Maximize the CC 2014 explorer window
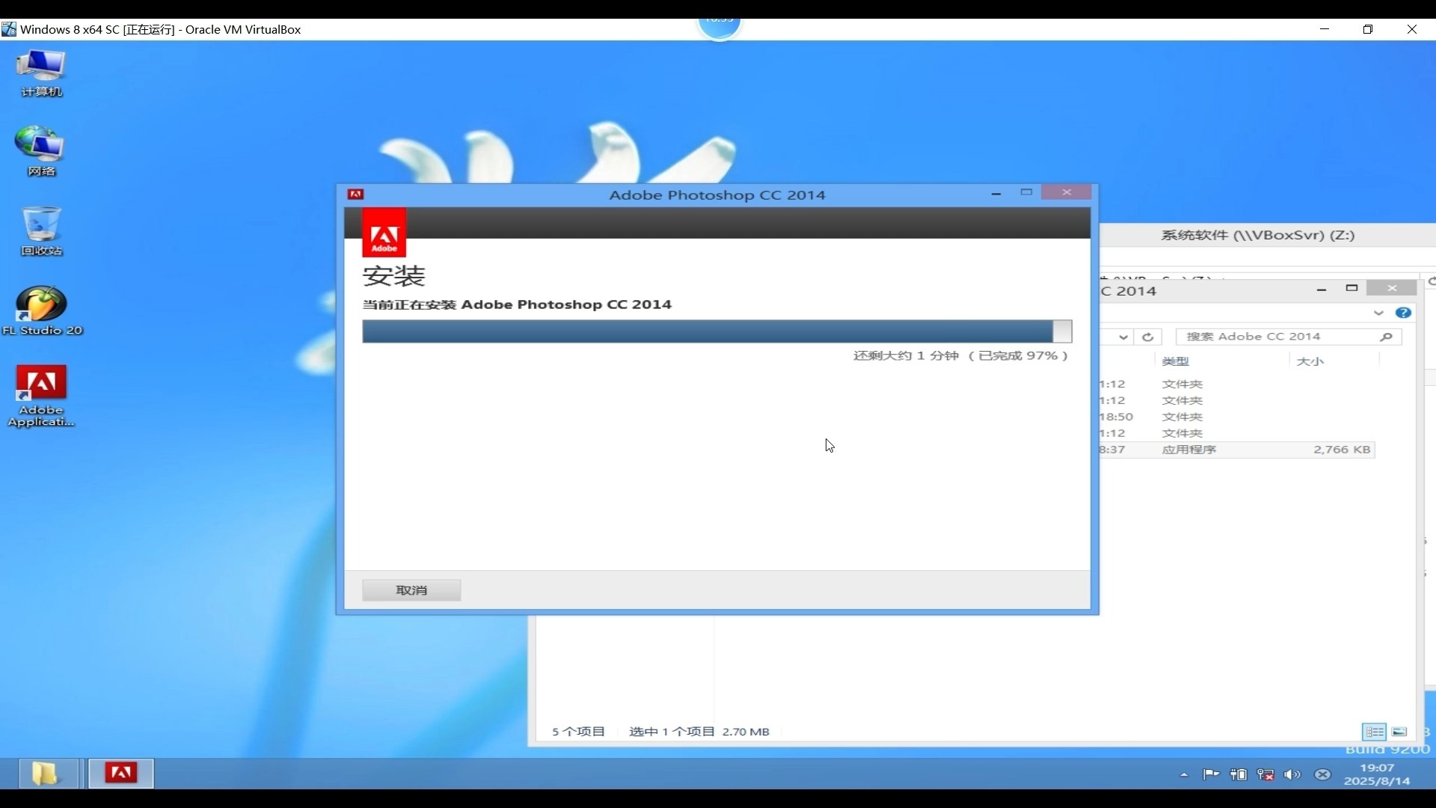Viewport: 1436px width, 808px height. (x=1351, y=288)
